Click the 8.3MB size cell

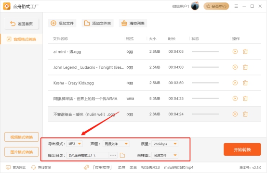click(155, 99)
